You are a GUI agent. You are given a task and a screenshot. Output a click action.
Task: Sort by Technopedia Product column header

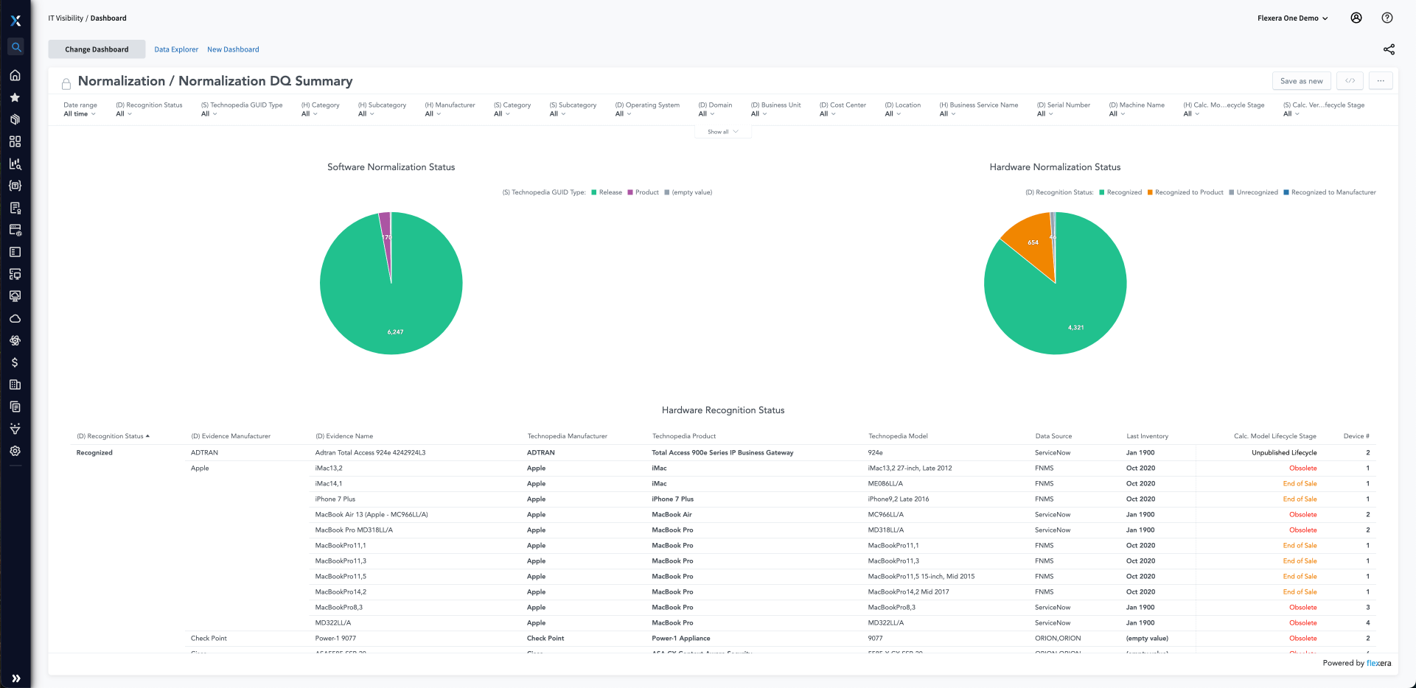(x=684, y=436)
